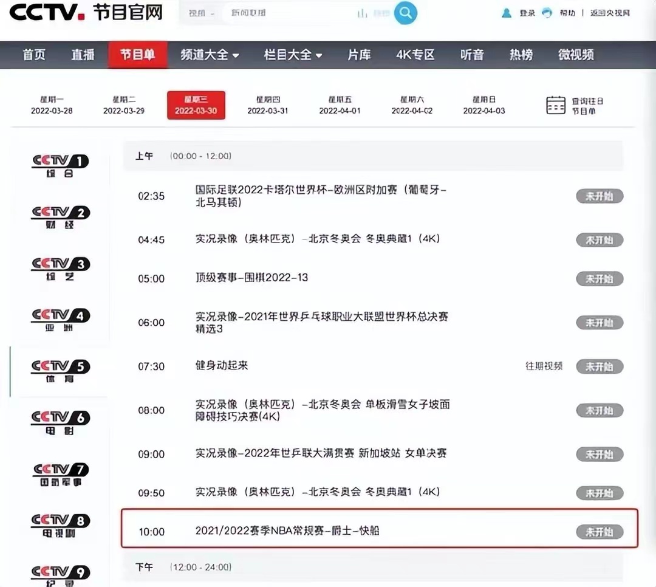The height and width of the screenshot is (587, 656).
Task: Select the 星期日 2022-04-03 date tab
Action: [484, 105]
